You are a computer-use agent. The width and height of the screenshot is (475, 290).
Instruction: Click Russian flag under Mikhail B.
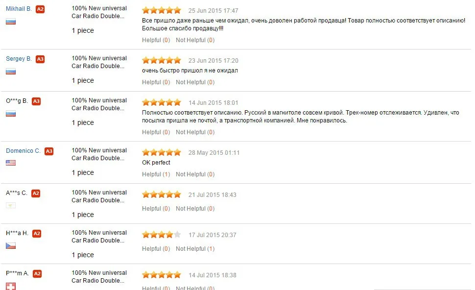coord(11,22)
